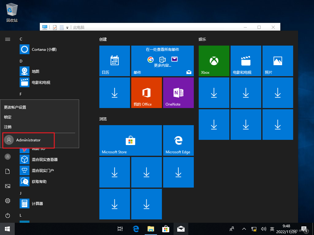Screen dimensions: 314x235
Task: Open Cortana (小娜) from the app list
Action: 38,49
